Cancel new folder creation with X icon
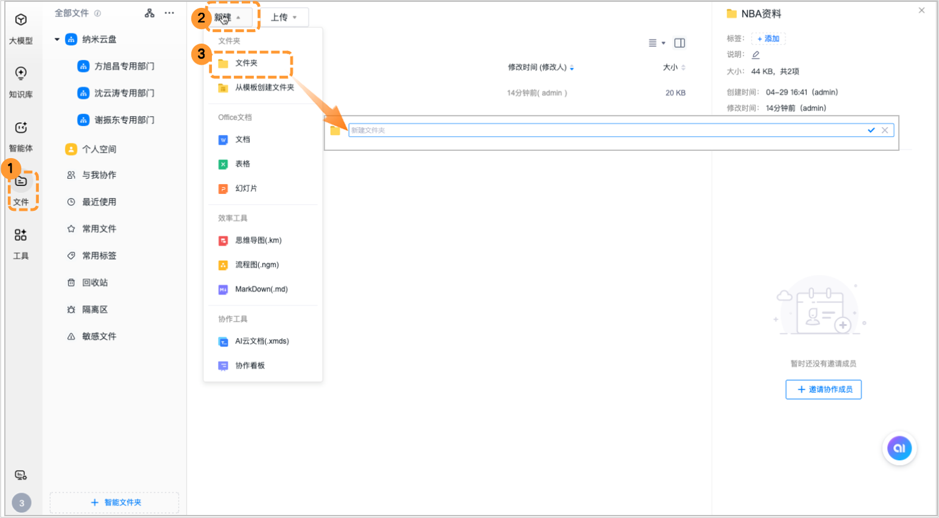The image size is (939, 518). [885, 130]
